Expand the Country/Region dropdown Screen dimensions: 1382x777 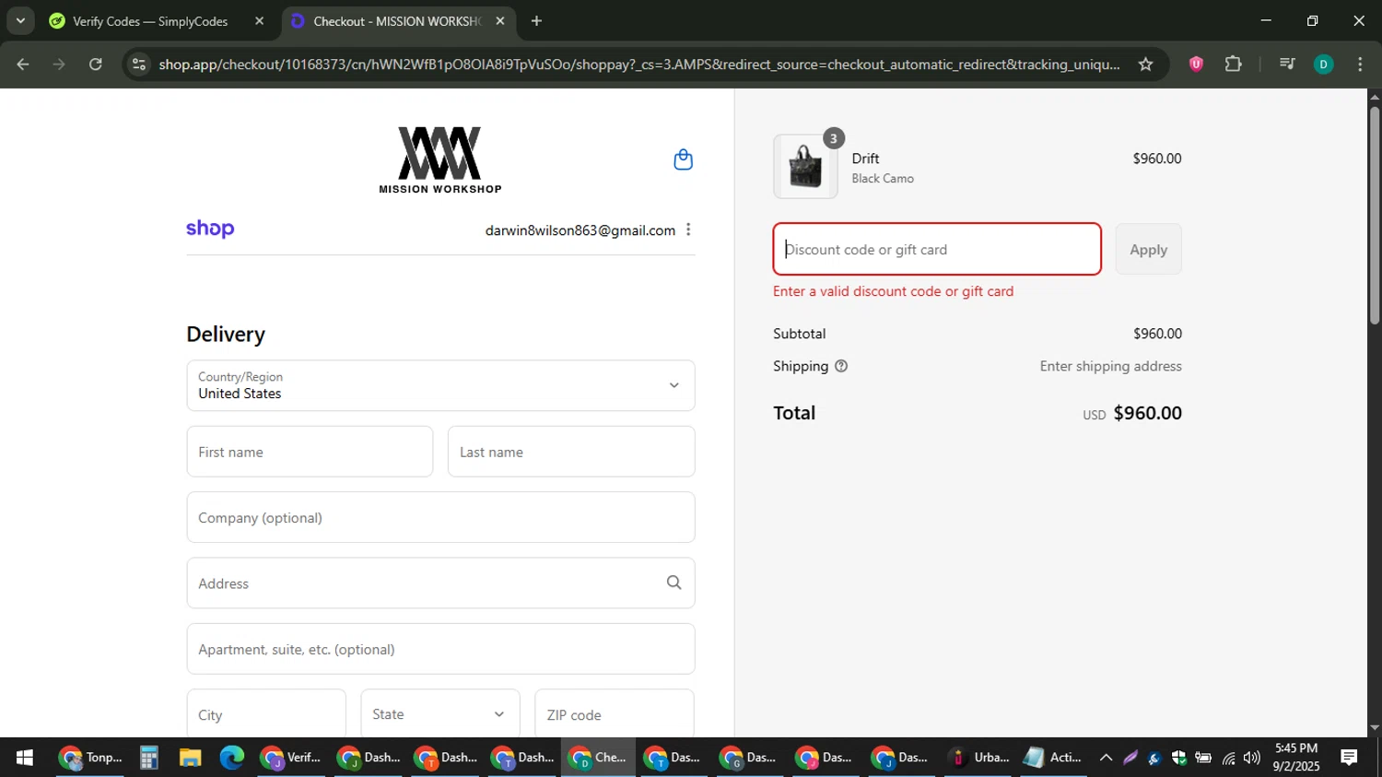pos(440,385)
